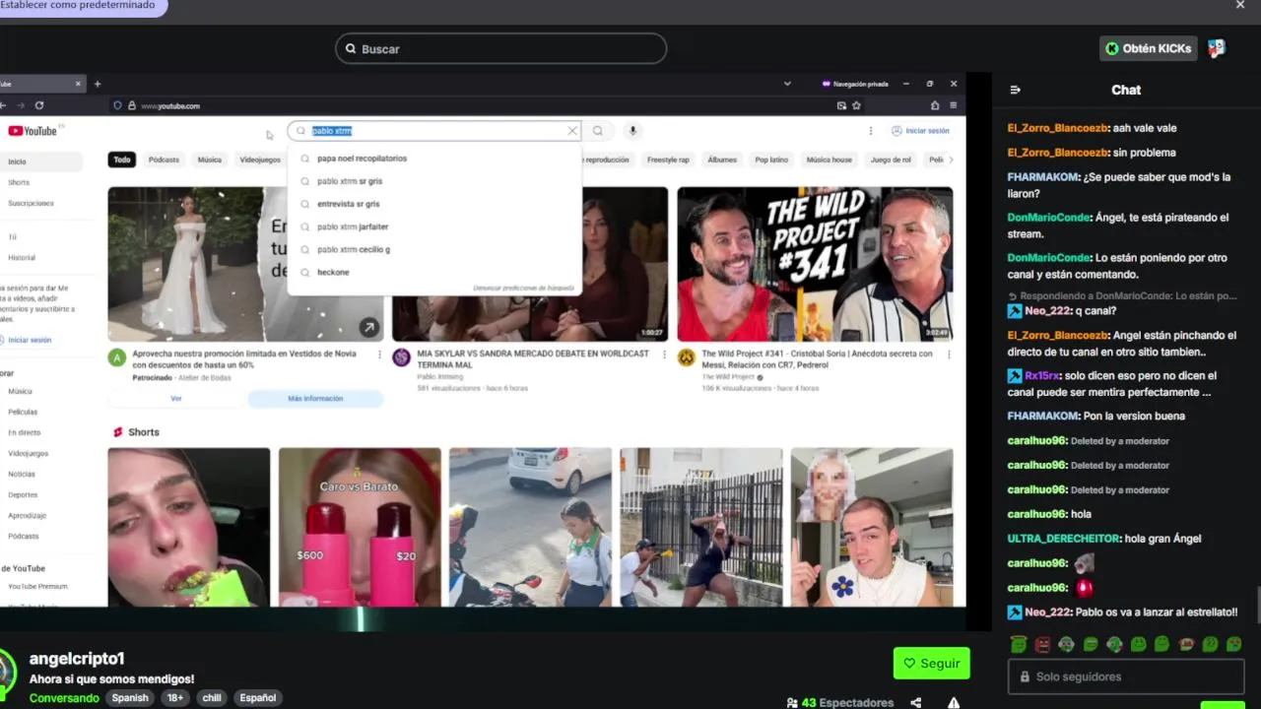Click the share icon next to Espectadores
Screen dimensions: 1261x709
(916, 702)
